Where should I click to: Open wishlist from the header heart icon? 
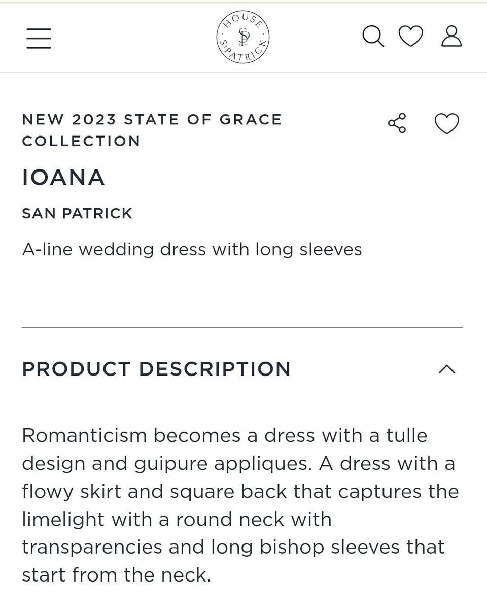[x=410, y=37]
